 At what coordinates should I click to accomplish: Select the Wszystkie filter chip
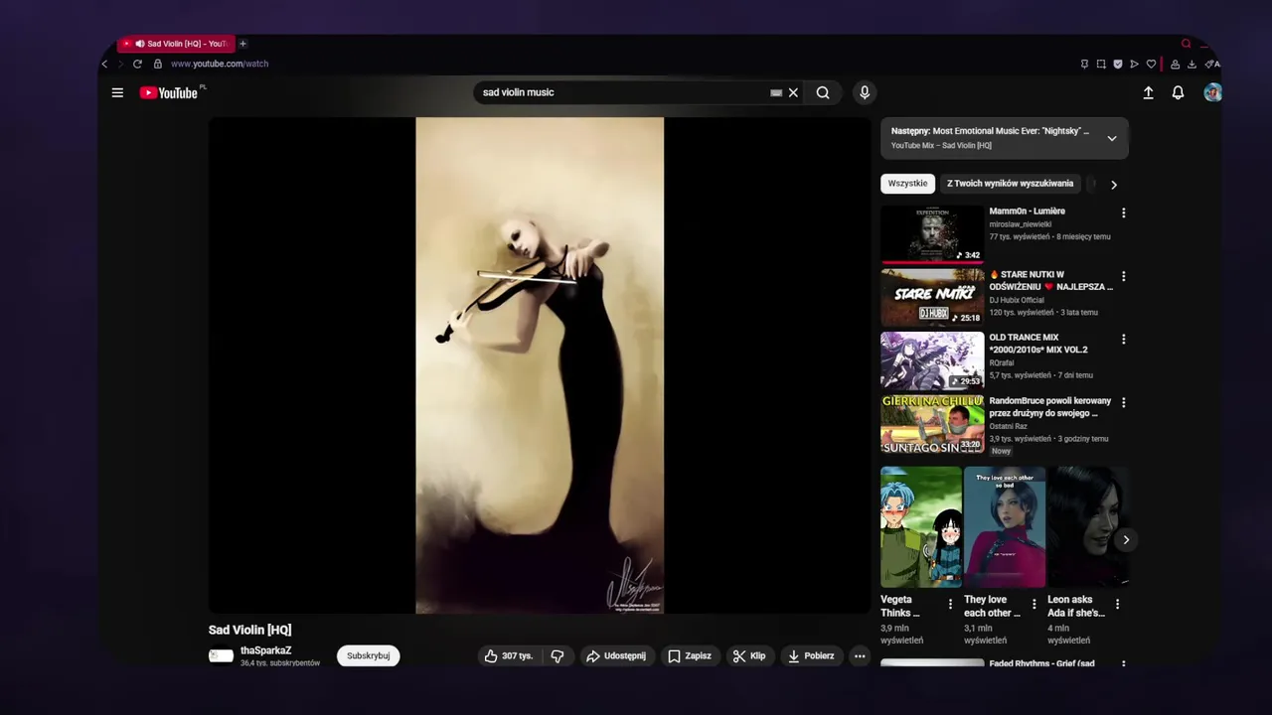click(x=907, y=184)
